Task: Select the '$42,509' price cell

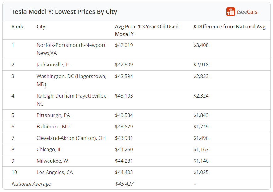Action: tap(124, 65)
